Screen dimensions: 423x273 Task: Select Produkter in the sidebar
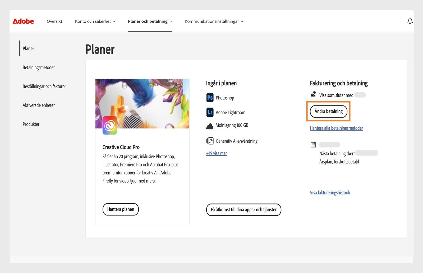click(x=31, y=124)
